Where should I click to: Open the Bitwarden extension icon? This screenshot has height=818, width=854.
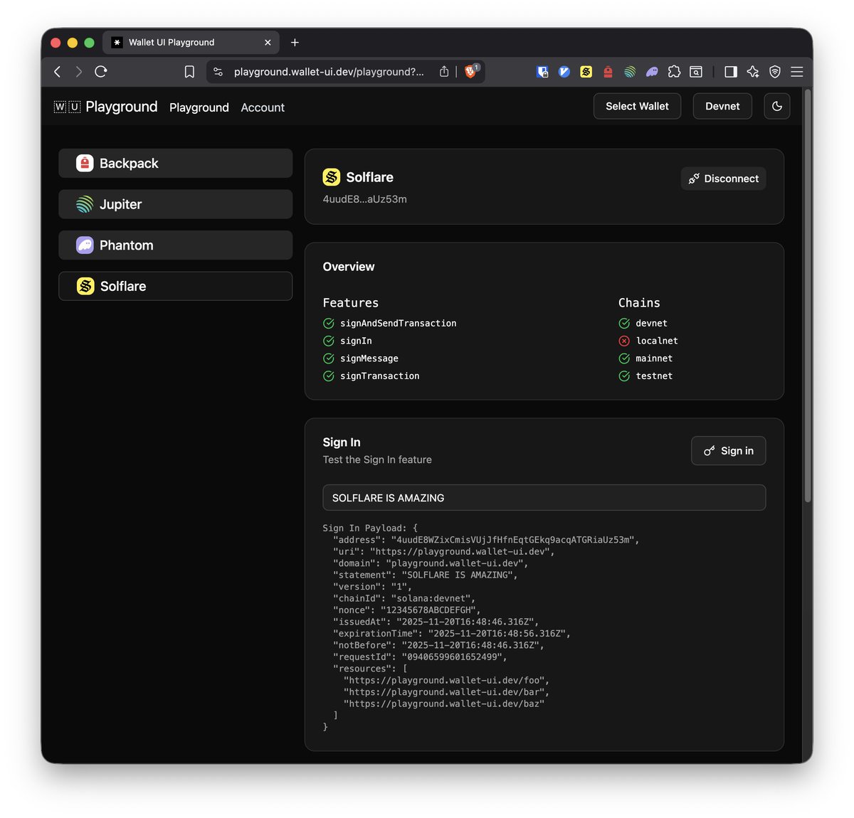coord(542,71)
